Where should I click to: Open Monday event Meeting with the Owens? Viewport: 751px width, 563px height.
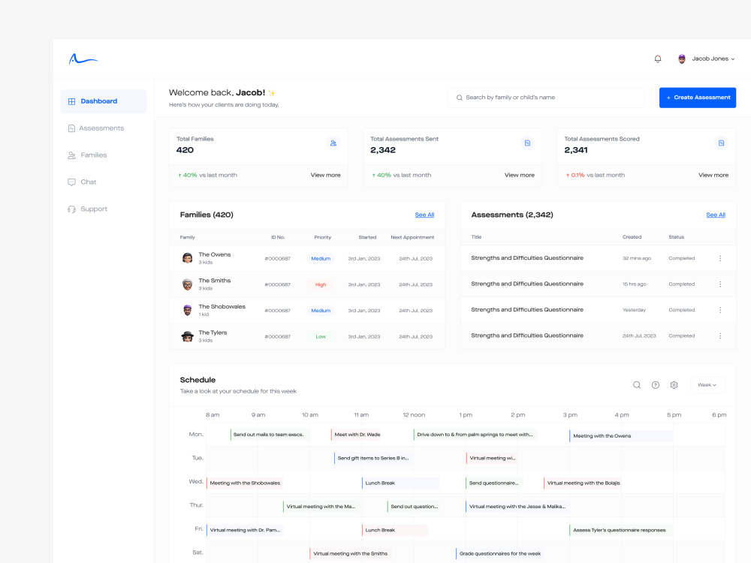621,435
